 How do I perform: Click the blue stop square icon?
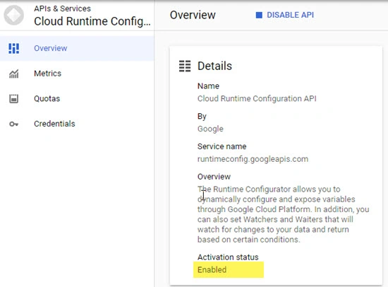(259, 15)
